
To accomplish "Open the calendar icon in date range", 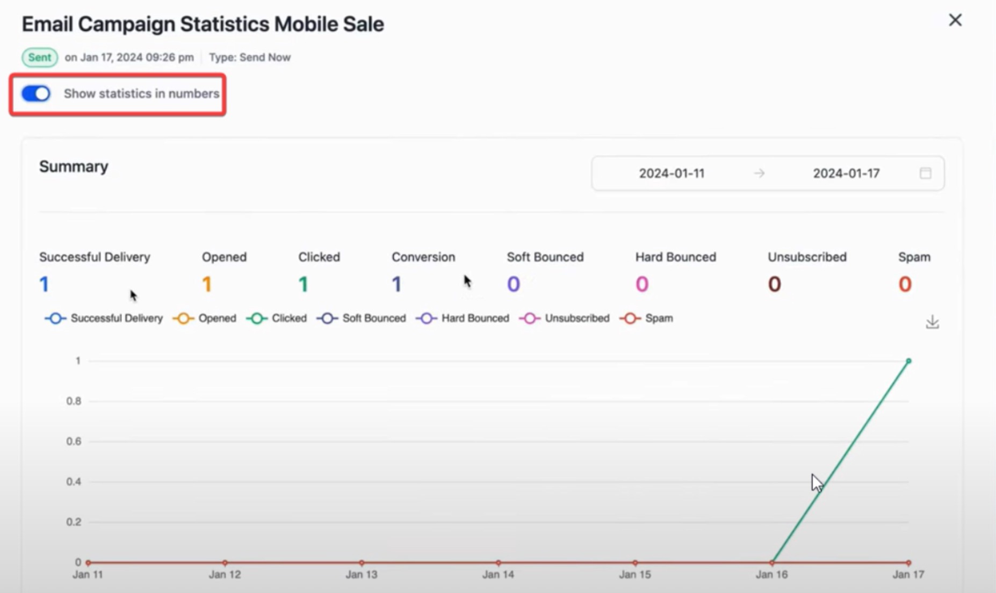I will [x=925, y=173].
